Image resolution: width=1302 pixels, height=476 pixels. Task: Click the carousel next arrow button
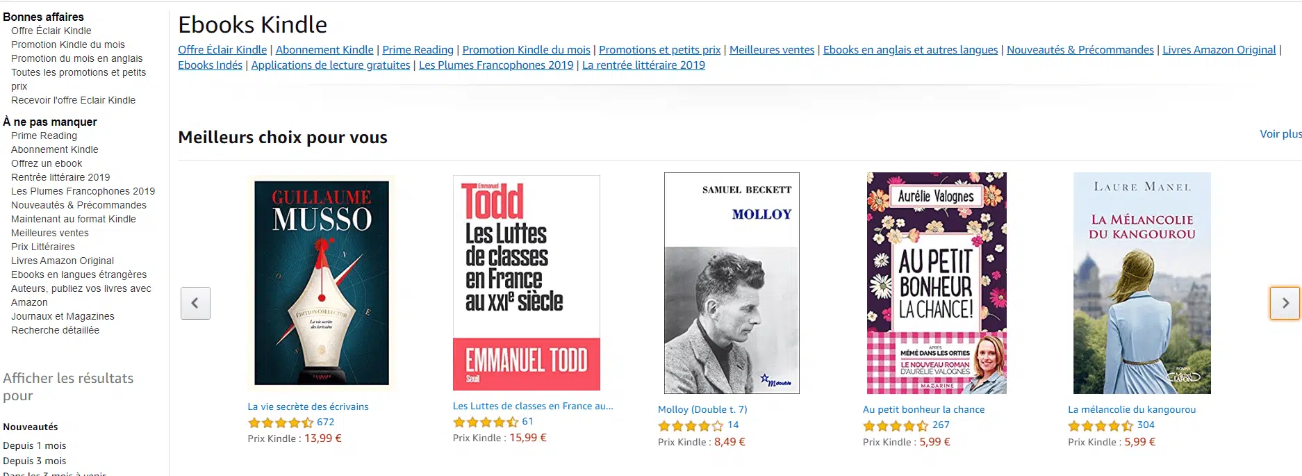(1285, 303)
